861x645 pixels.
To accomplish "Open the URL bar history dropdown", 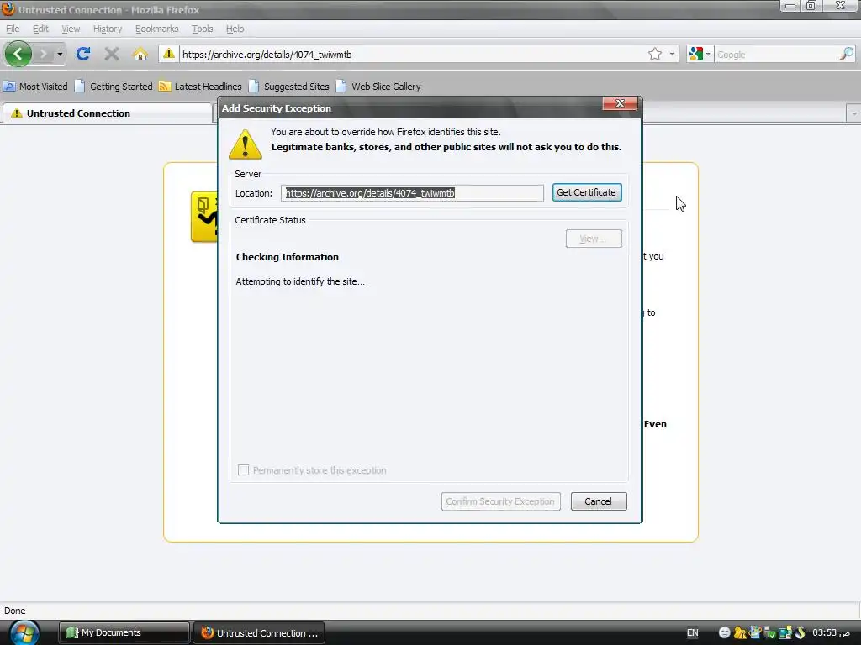I will point(672,54).
